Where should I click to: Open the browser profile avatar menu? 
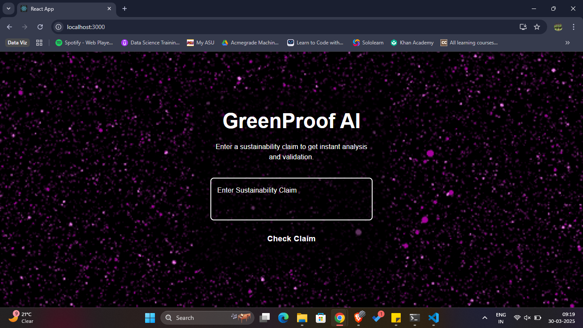click(x=558, y=26)
